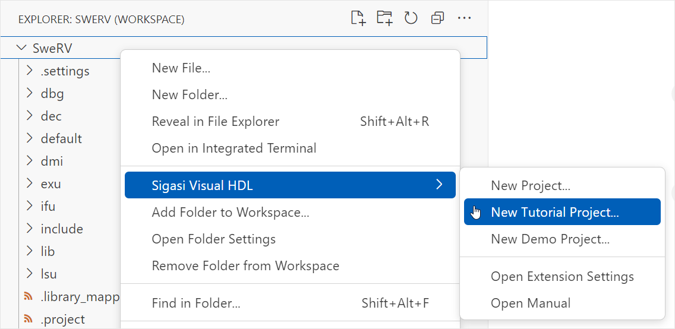Expand the .settings folder

pos(30,70)
